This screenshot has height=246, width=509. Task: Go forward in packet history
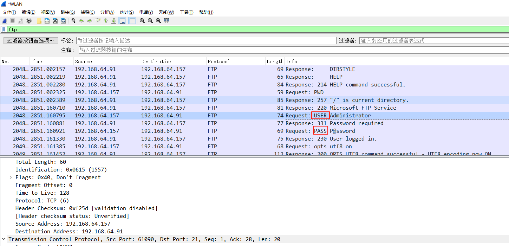coord(90,21)
